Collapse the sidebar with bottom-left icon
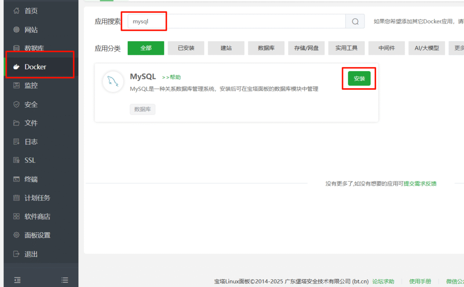Image resolution: width=464 pixels, height=287 pixels. tap(17, 280)
